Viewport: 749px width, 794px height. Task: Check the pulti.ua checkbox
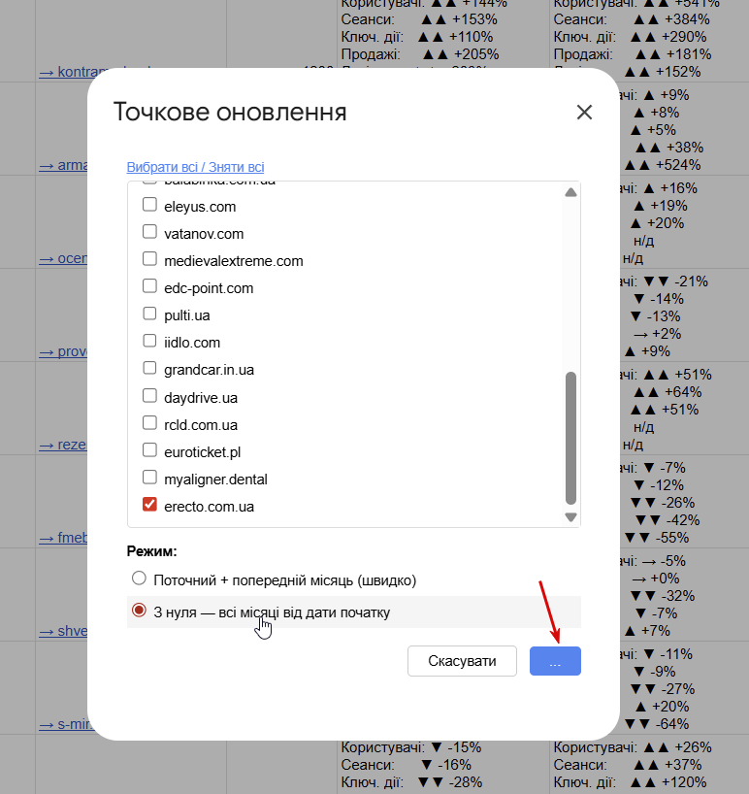coord(149,314)
